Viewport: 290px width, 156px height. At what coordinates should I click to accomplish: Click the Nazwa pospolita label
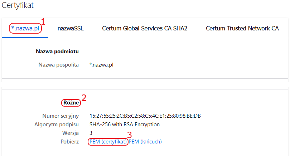click(x=58, y=65)
